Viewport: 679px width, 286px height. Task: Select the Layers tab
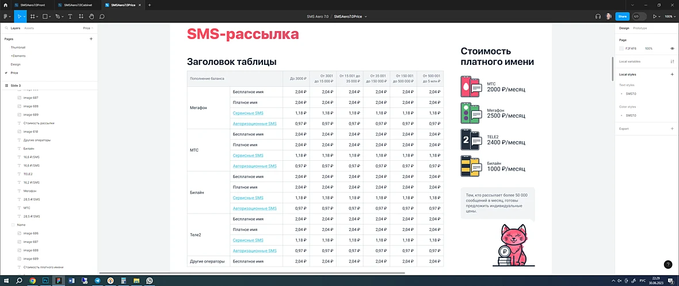16,28
